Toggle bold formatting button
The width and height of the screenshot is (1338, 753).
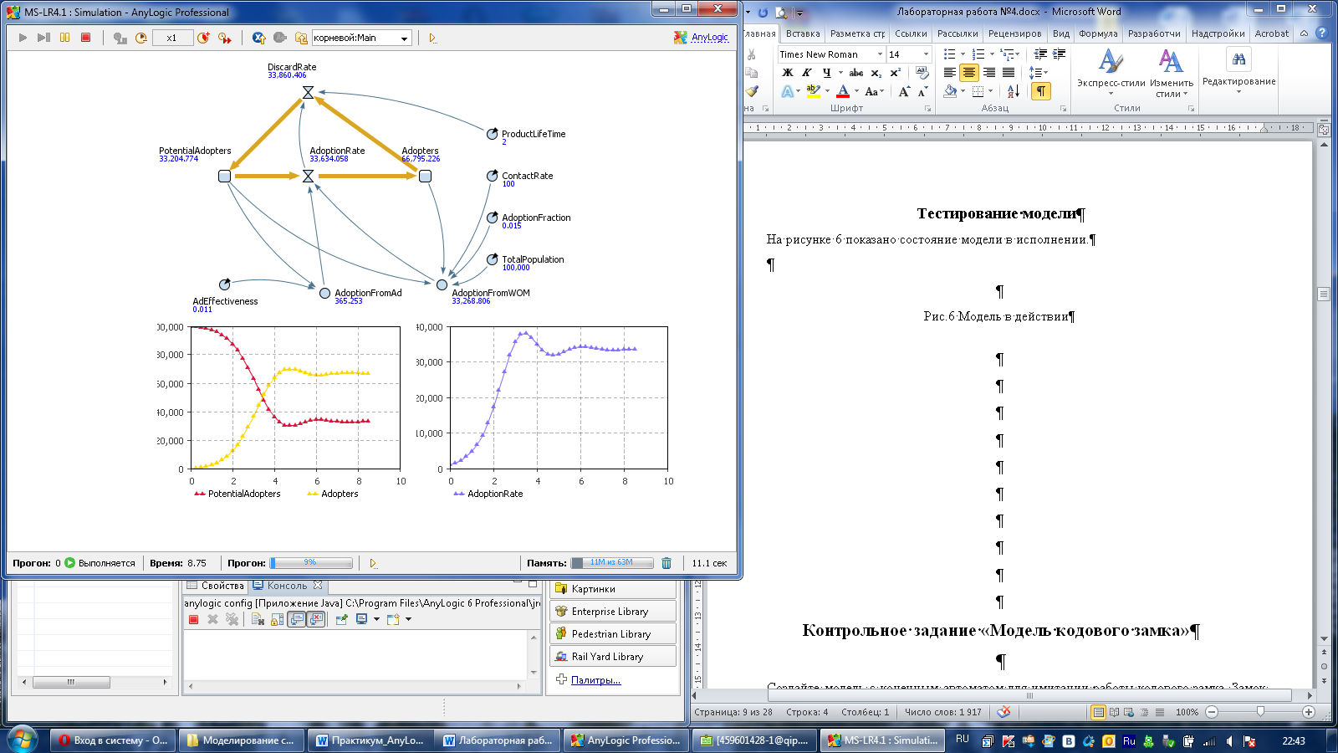pos(787,73)
